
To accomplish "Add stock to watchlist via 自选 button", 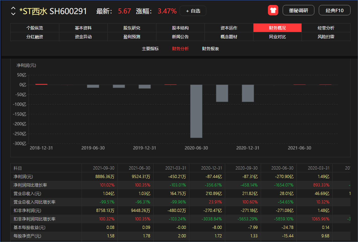I will (193, 11).
